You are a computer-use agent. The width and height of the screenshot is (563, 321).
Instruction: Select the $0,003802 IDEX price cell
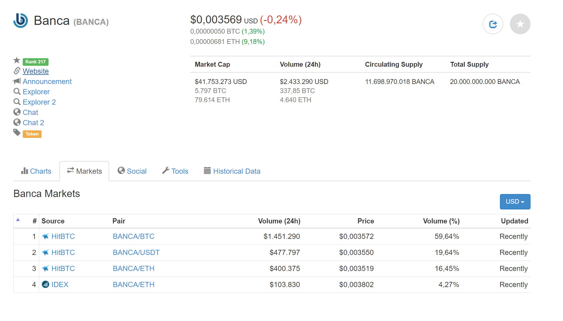(x=356, y=285)
